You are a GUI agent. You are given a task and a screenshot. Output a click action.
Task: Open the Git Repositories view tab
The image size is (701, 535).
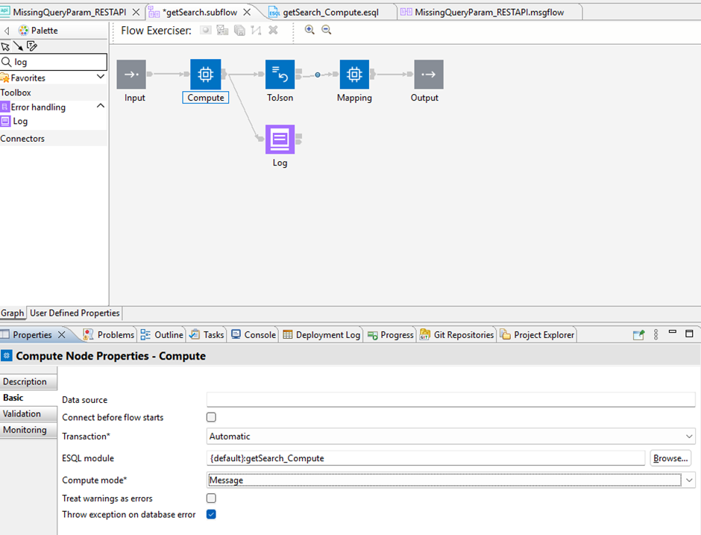coord(456,335)
